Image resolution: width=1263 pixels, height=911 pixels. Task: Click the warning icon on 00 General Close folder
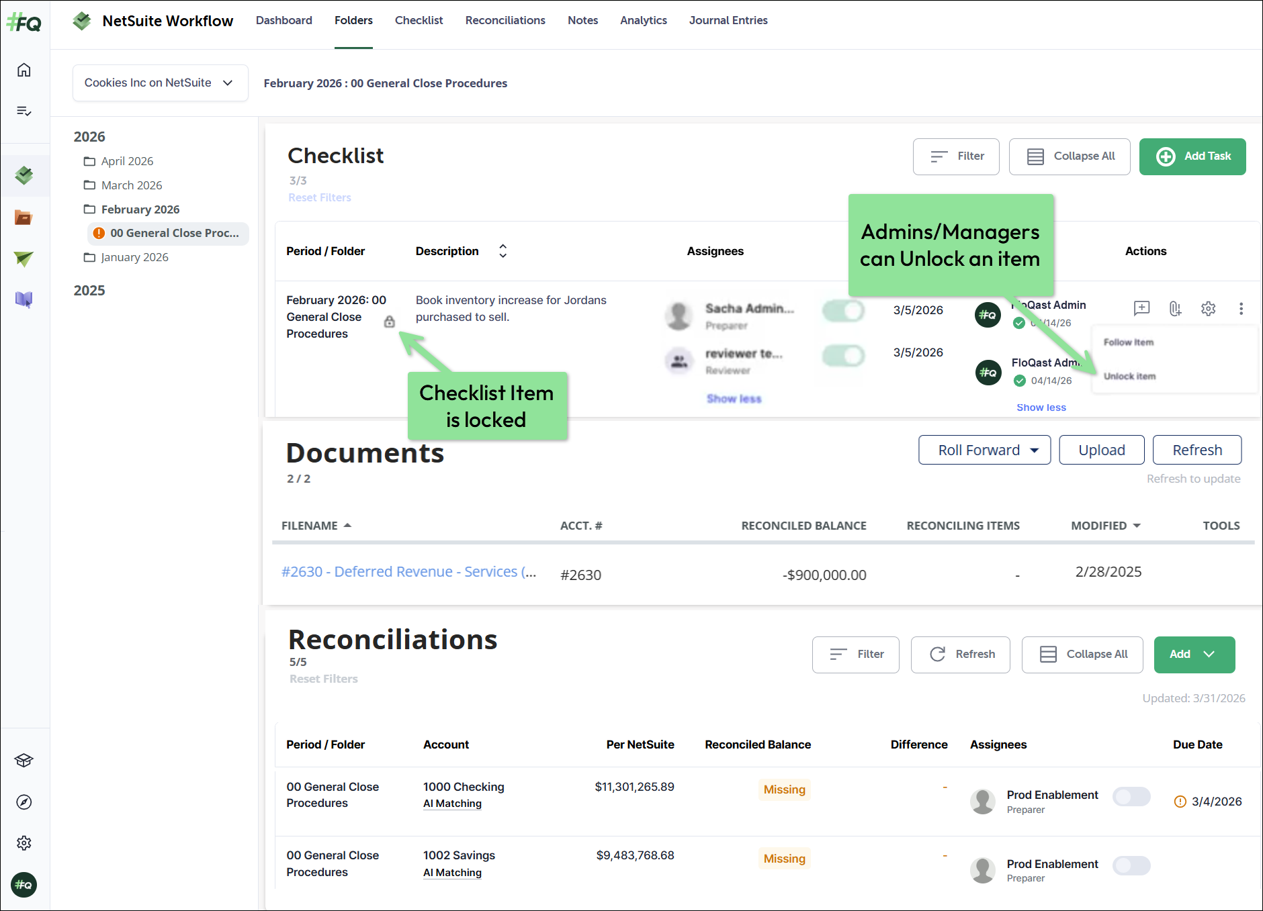99,233
